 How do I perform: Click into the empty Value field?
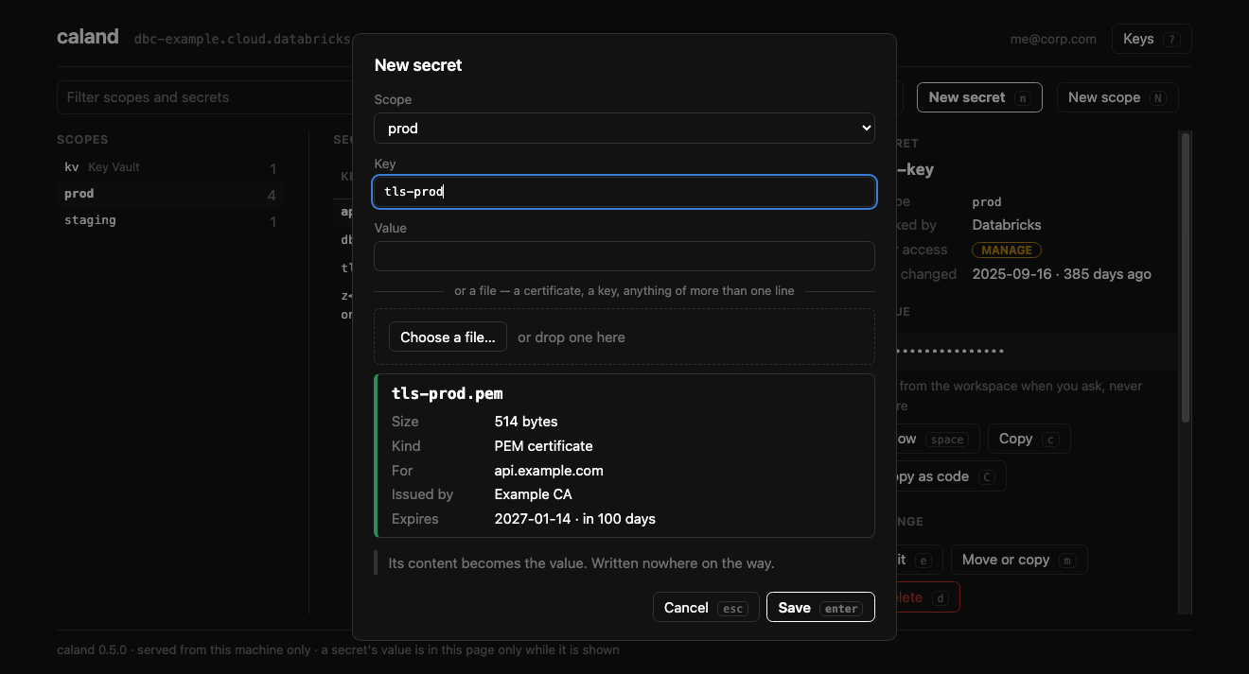click(x=624, y=256)
